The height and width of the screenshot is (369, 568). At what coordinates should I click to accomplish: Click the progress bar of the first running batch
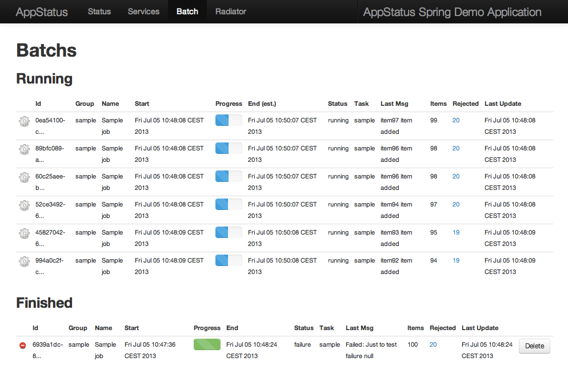coord(227,121)
